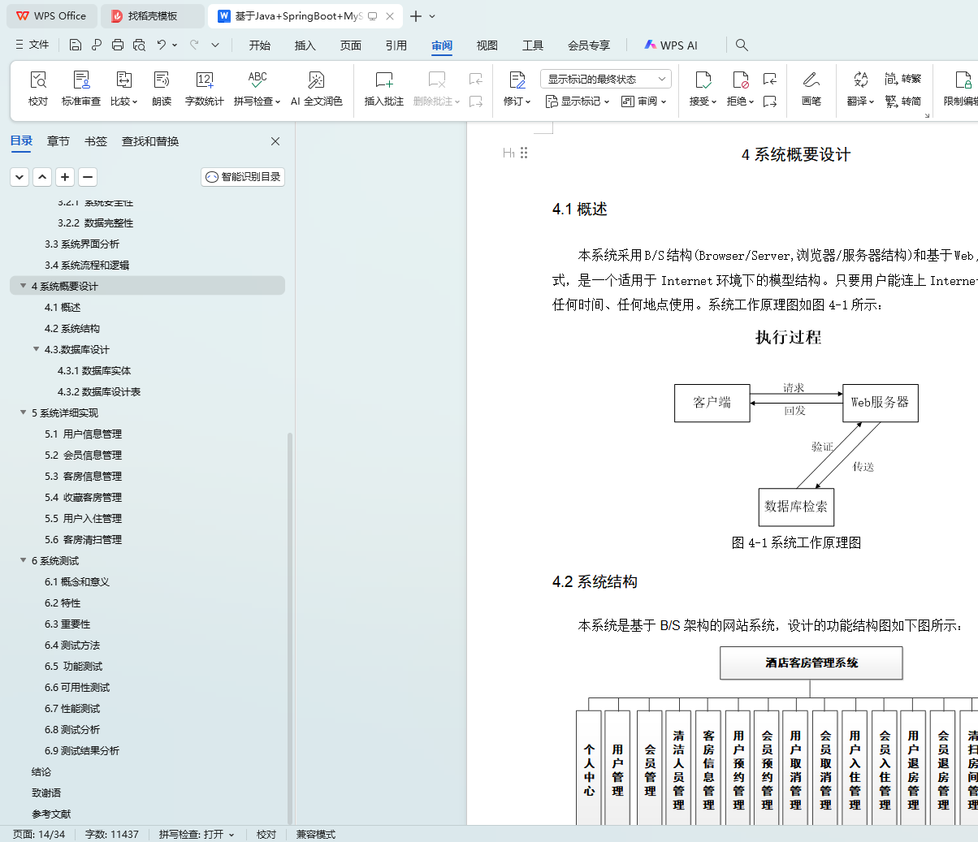978x842 pixels.
Task: Open the 修订 track changes dropdown
Action: [x=517, y=89]
